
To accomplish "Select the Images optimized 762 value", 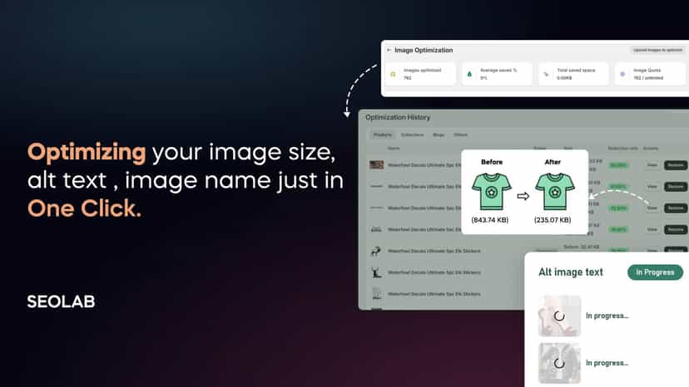I will (408, 78).
